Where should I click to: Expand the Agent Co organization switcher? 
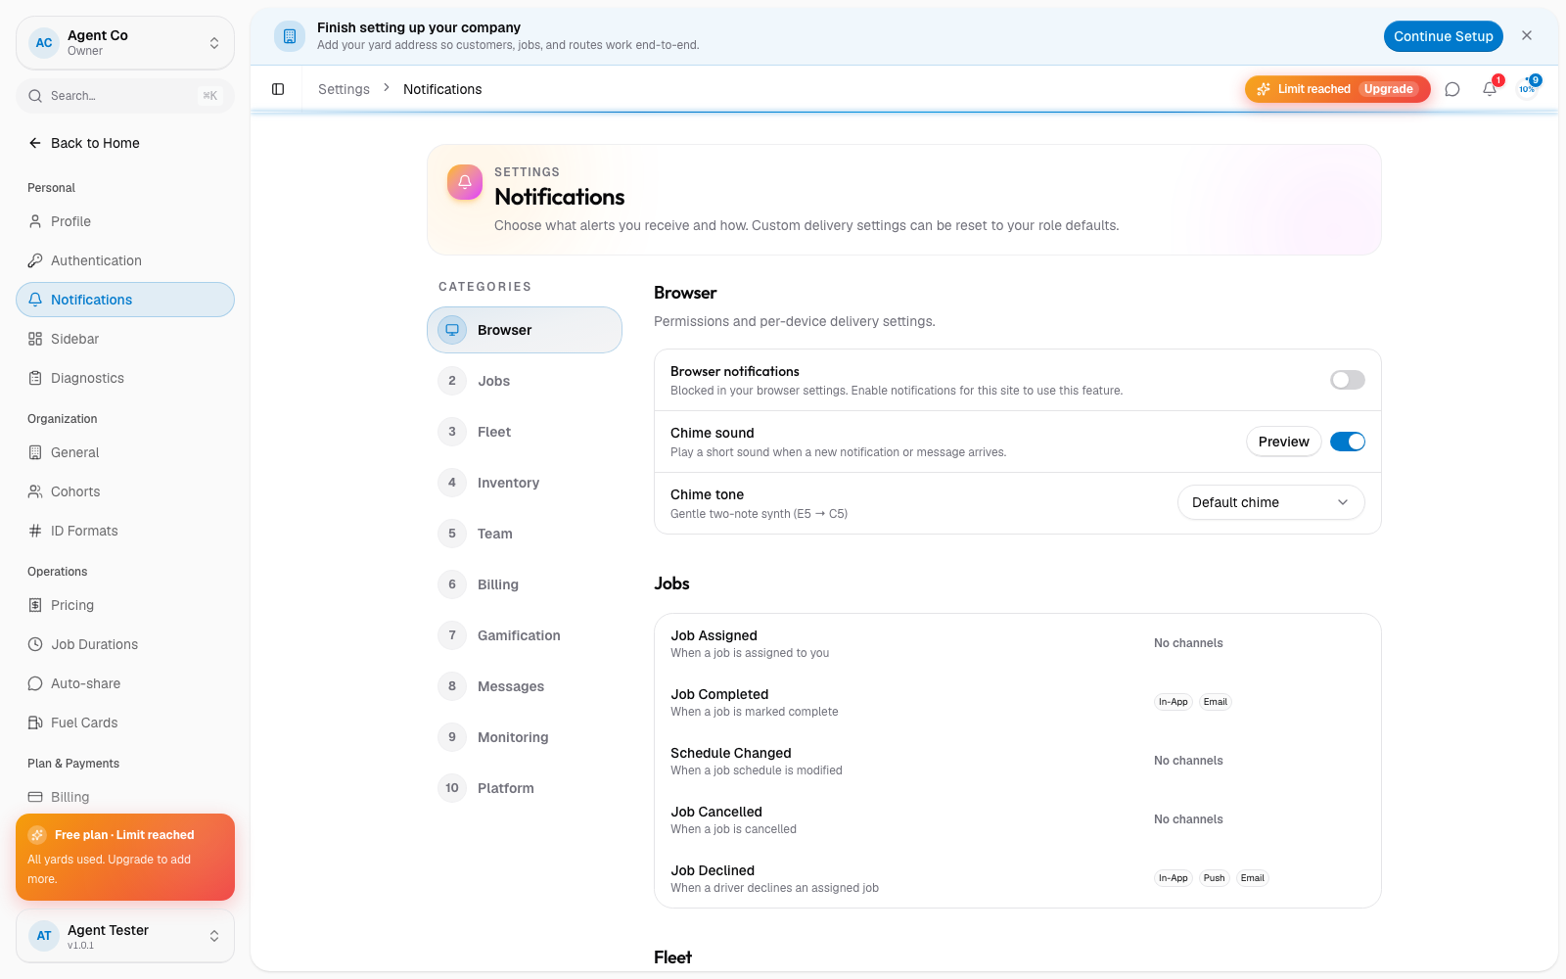(125, 43)
